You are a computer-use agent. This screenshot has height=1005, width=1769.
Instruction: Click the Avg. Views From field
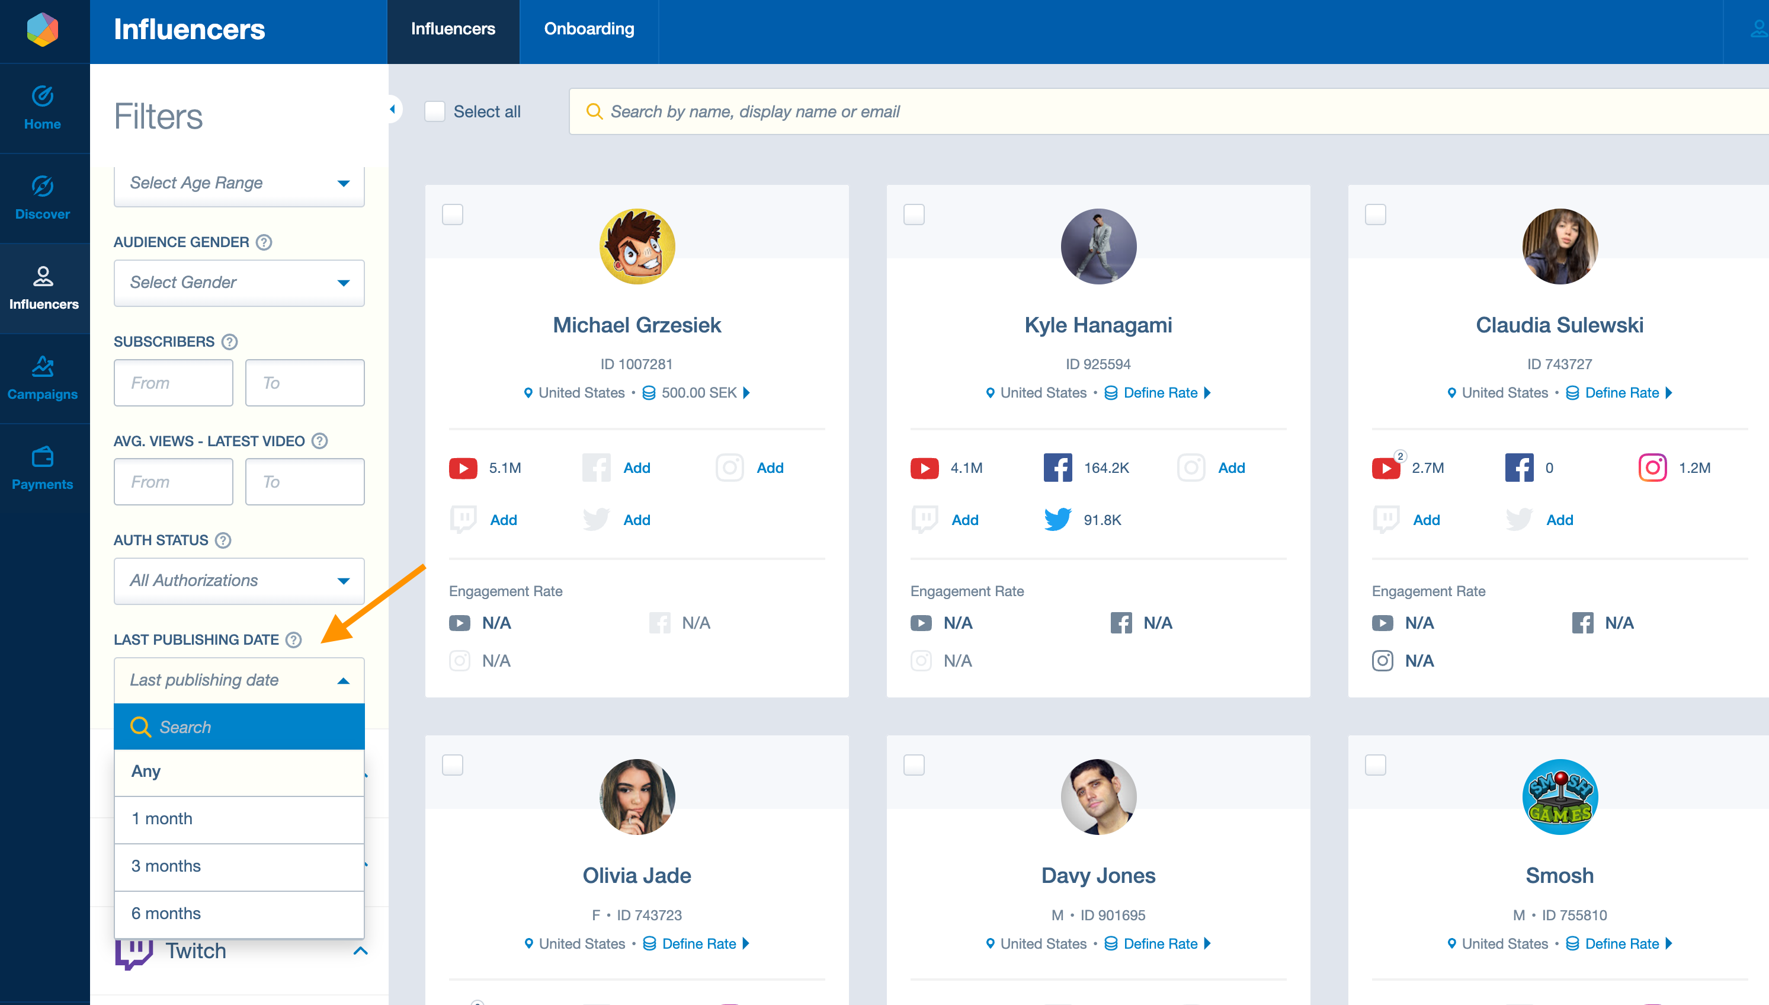point(174,482)
